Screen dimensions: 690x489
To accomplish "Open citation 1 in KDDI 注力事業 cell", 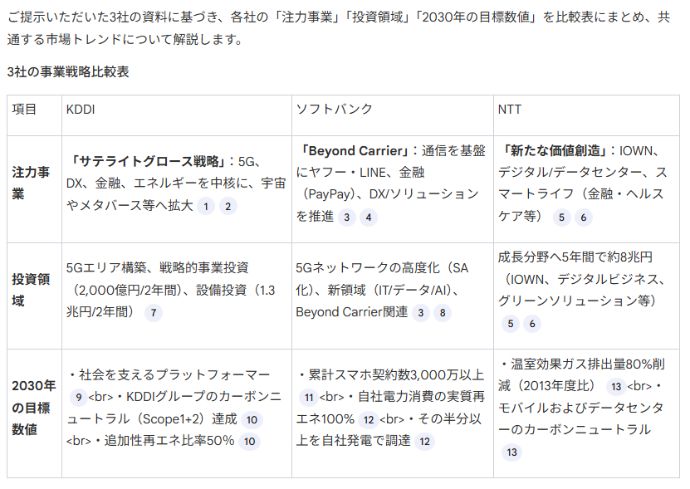I will [205, 206].
